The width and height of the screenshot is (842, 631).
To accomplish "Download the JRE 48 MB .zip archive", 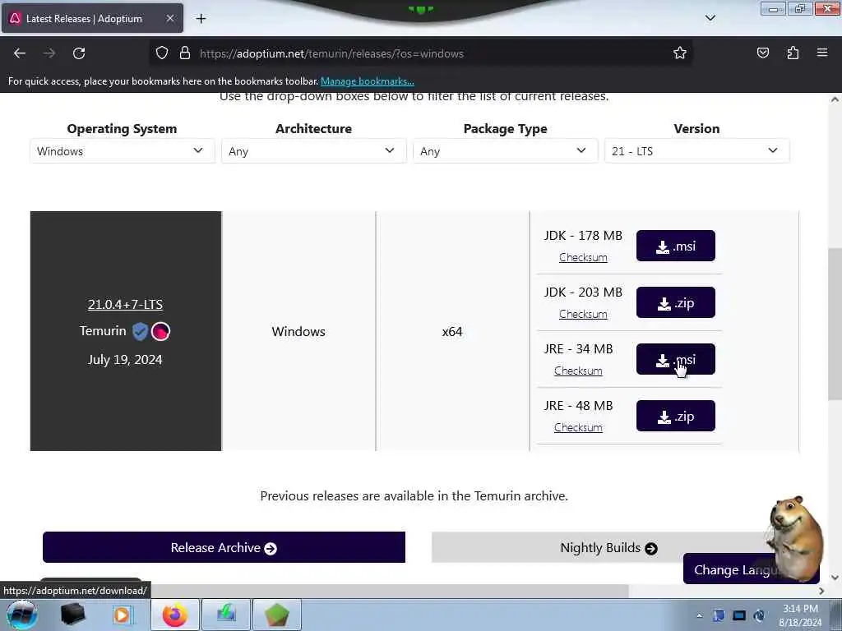I will tap(676, 416).
